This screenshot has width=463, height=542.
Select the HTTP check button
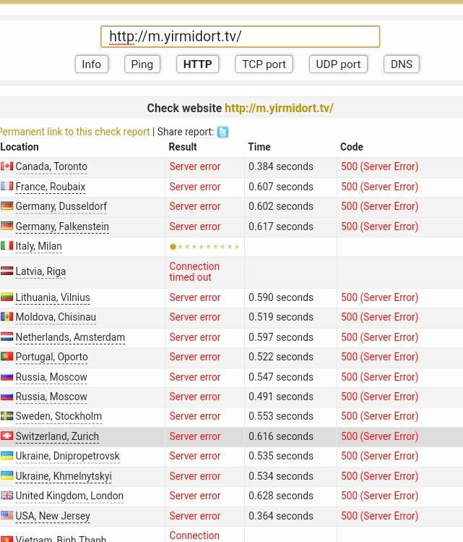click(197, 64)
